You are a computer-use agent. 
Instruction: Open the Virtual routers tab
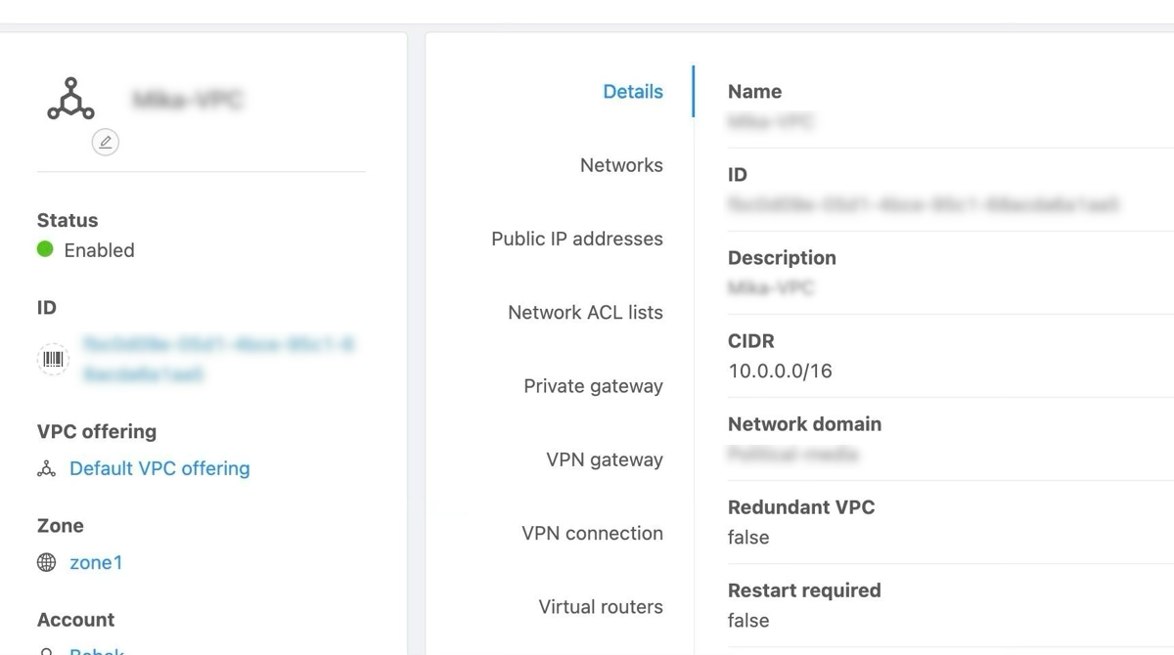[600, 607]
